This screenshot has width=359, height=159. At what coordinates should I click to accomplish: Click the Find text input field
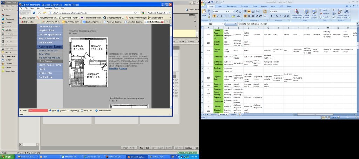38,110
